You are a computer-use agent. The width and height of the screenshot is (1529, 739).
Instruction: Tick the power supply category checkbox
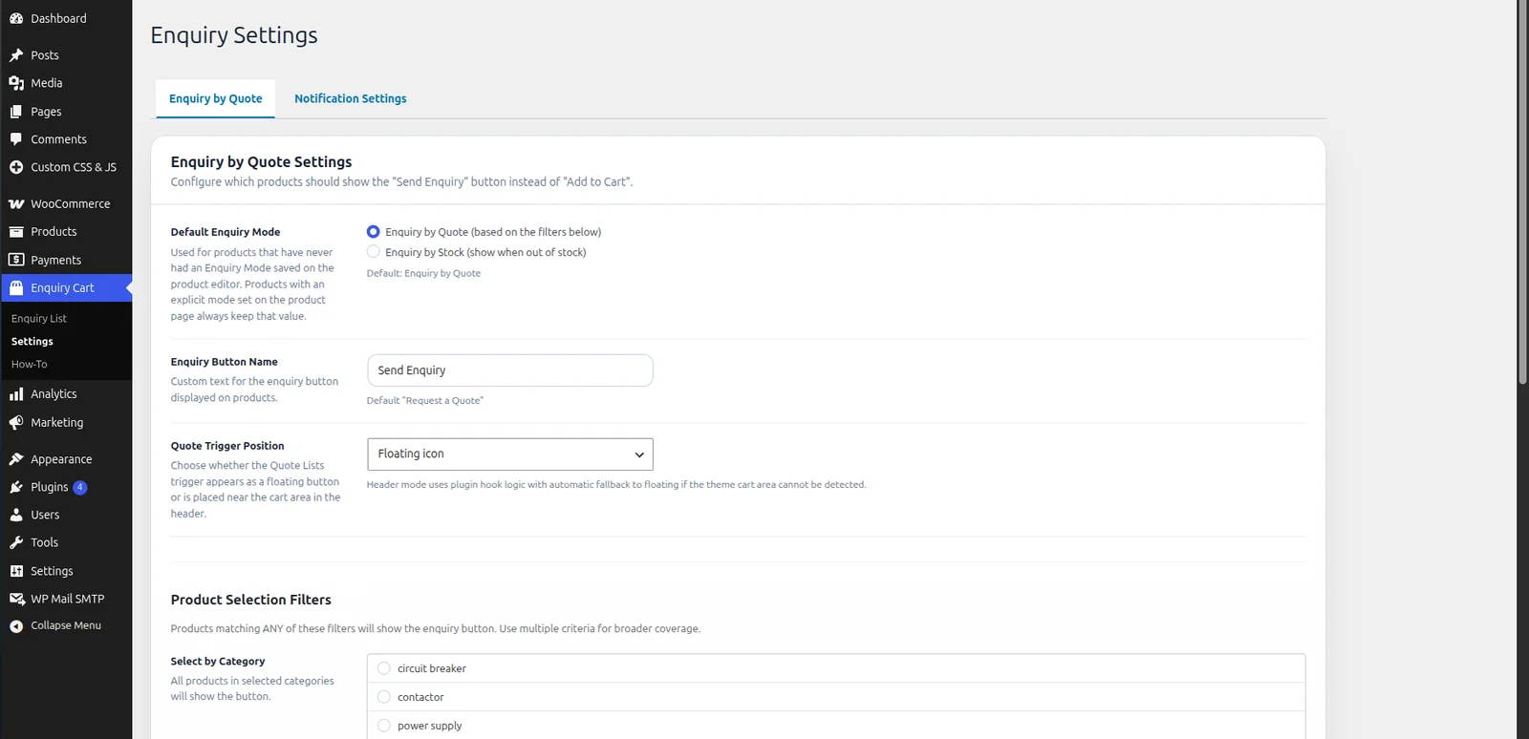click(x=384, y=726)
